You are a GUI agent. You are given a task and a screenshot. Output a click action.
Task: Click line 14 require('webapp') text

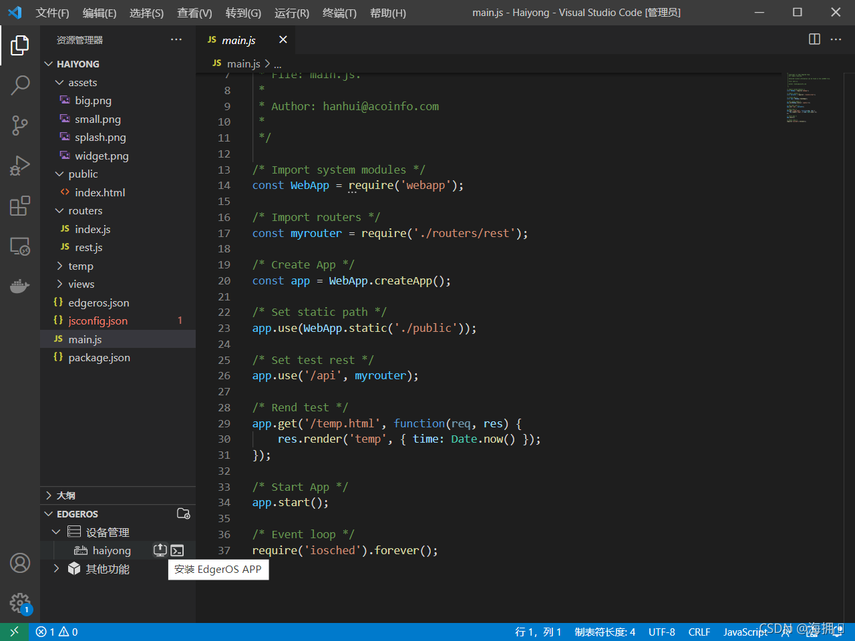pos(405,185)
